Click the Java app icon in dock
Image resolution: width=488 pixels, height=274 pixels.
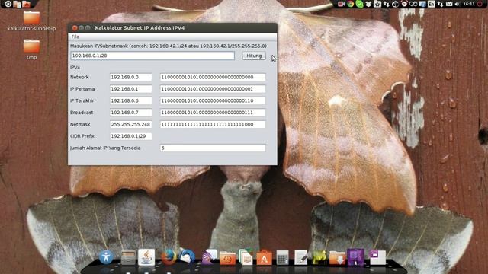146,257
